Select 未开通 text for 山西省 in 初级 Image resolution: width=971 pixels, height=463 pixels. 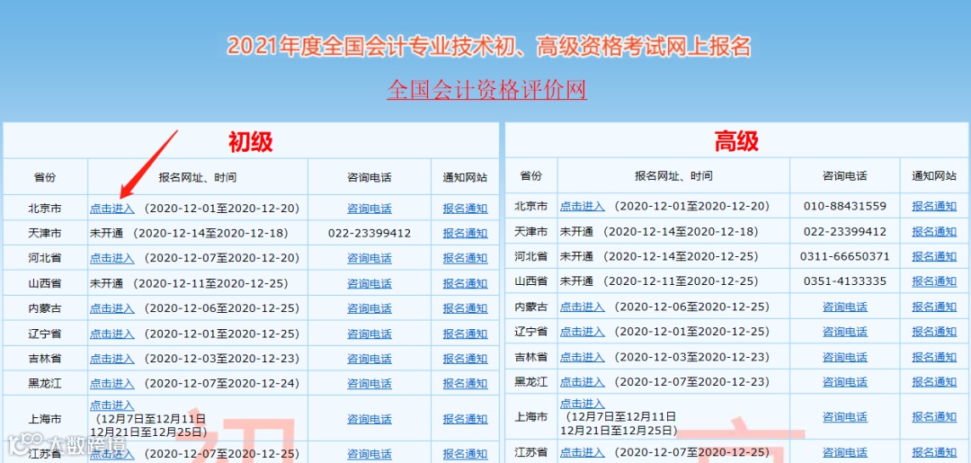[106, 283]
